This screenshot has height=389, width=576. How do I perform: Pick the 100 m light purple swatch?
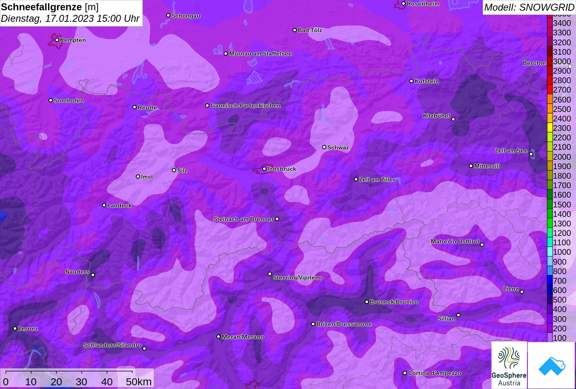pyautogui.click(x=550, y=338)
